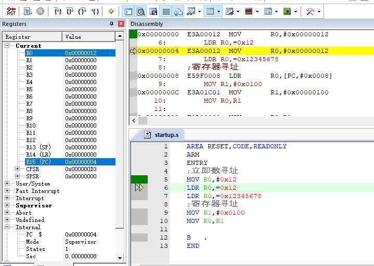Viewport: 374px width, 266px height.
Task: Click Show Next Statement yellow arrow
Action: pos(111,11)
